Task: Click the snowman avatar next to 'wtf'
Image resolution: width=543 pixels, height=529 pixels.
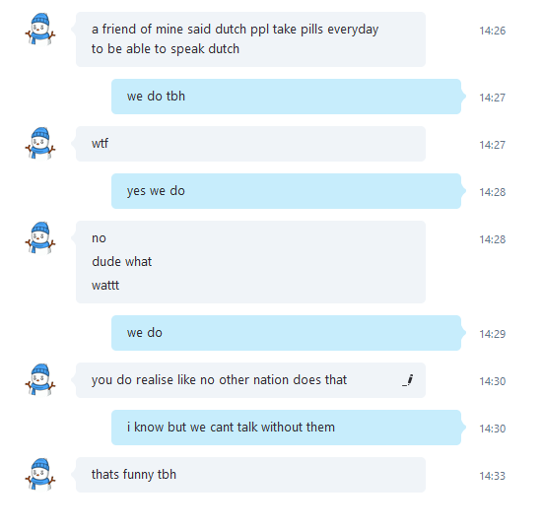Action: point(40,143)
